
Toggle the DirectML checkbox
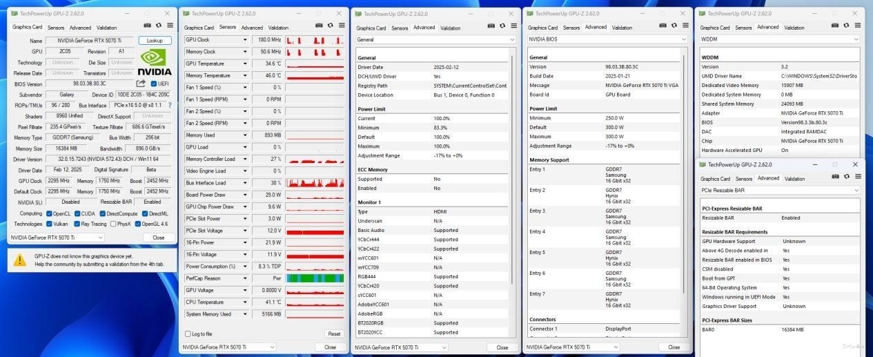coord(144,213)
